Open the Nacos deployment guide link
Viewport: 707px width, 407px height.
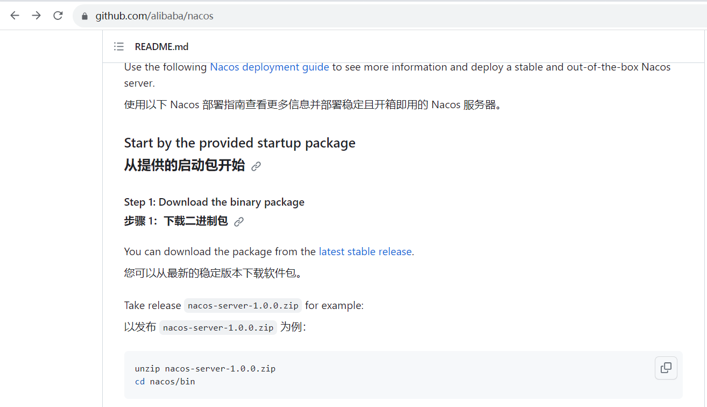pyautogui.click(x=270, y=67)
